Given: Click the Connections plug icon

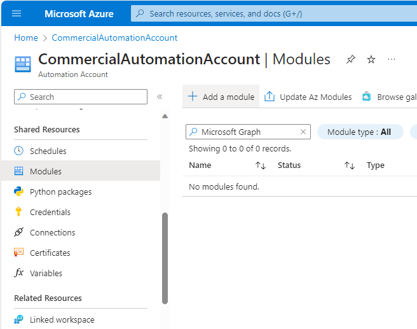Looking at the screenshot, I should (18, 232).
